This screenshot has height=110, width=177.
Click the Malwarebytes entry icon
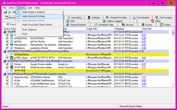coord(12,45)
